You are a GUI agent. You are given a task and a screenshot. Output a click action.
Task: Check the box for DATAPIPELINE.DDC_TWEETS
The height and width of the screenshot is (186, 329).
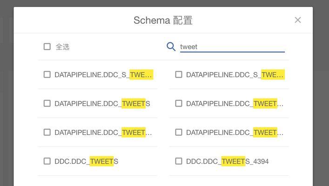(x=47, y=103)
